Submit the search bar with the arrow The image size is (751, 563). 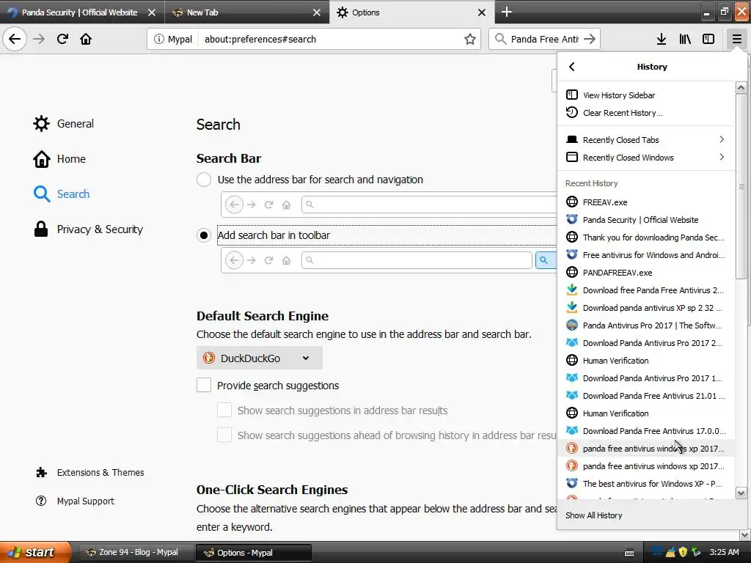[x=590, y=39]
